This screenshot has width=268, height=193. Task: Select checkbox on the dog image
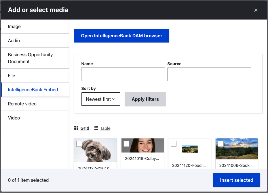79,144
